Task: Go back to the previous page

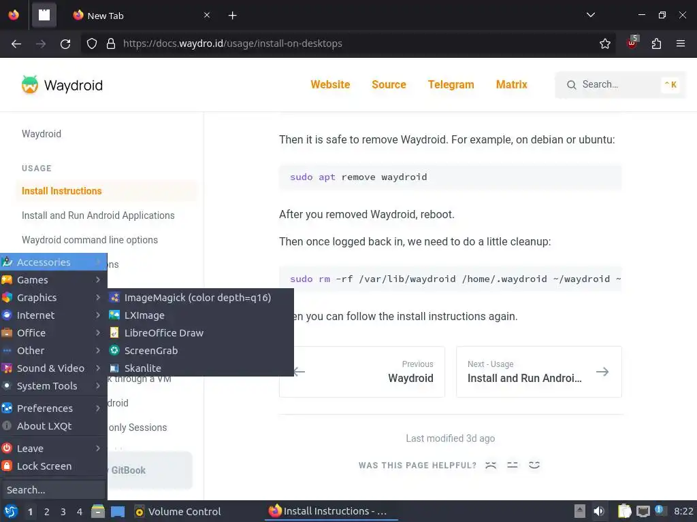Action: [16, 43]
